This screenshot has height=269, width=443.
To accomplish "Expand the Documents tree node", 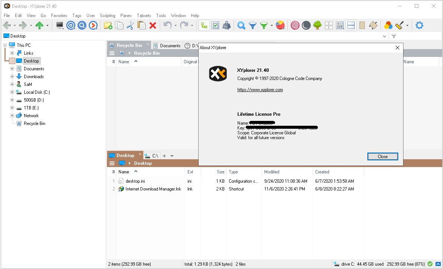I will [x=12, y=68].
